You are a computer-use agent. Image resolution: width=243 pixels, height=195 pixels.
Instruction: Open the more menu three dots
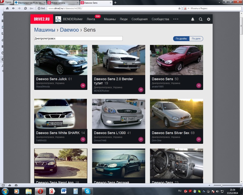click(176, 19)
